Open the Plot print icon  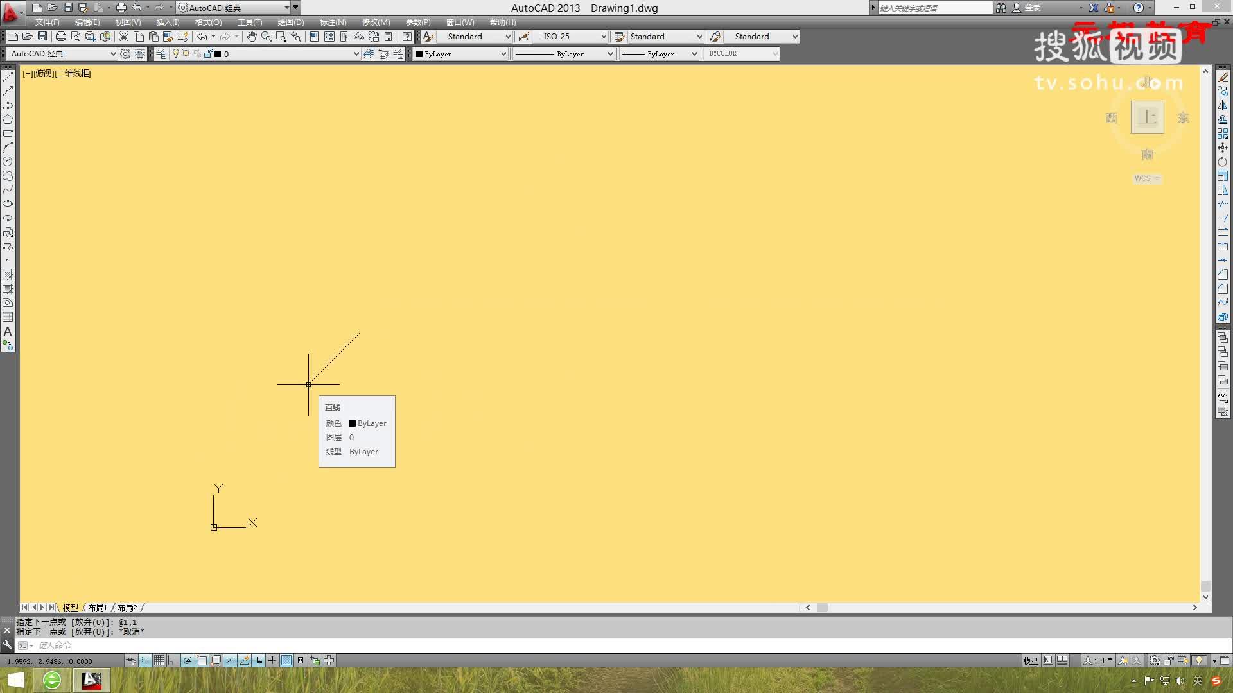point(61,37)
